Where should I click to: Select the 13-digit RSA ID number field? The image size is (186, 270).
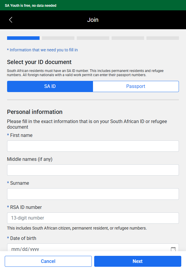pyautogui.click(x=93, y=218)
